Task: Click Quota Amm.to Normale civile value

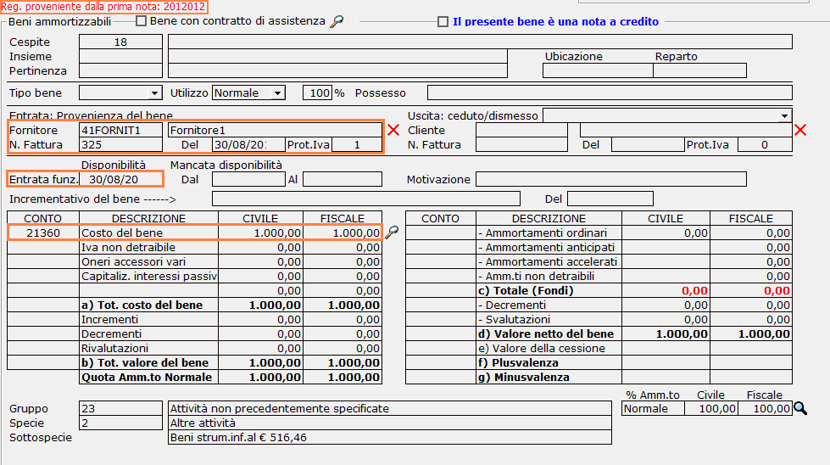Action: click(260, 377)
